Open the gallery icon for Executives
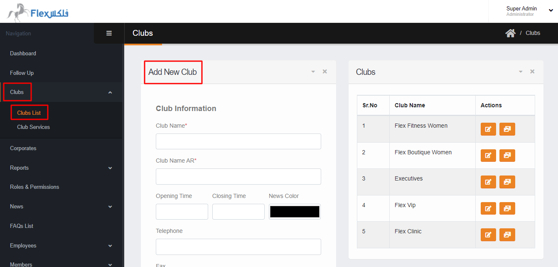This screenshot has width=558, height=267. (507, 182)
